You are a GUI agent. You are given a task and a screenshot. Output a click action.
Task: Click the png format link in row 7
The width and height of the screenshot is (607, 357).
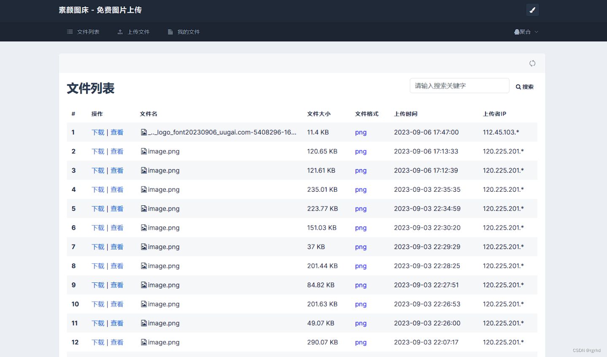pyautogui.click(x=361, y=247)
